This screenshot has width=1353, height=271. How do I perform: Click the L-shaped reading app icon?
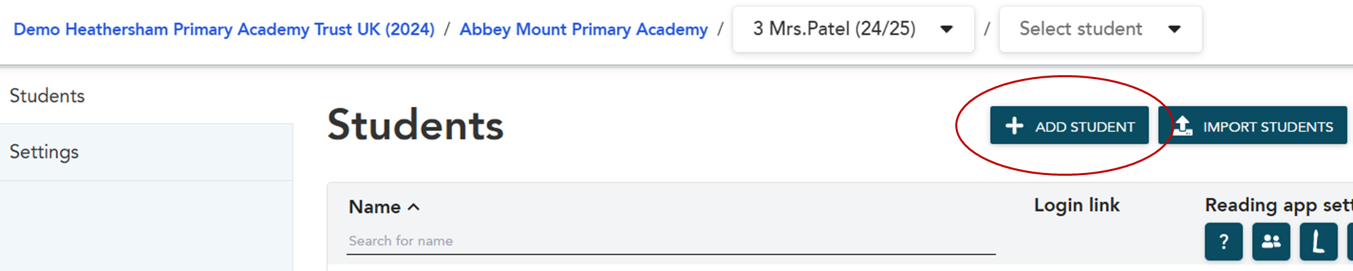1318,241
